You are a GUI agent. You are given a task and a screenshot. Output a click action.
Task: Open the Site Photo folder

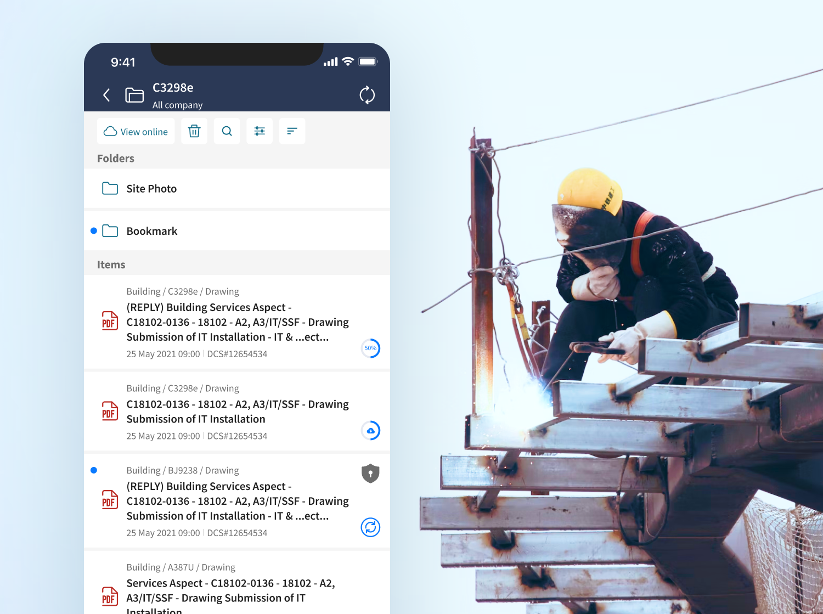pos(237,188)
